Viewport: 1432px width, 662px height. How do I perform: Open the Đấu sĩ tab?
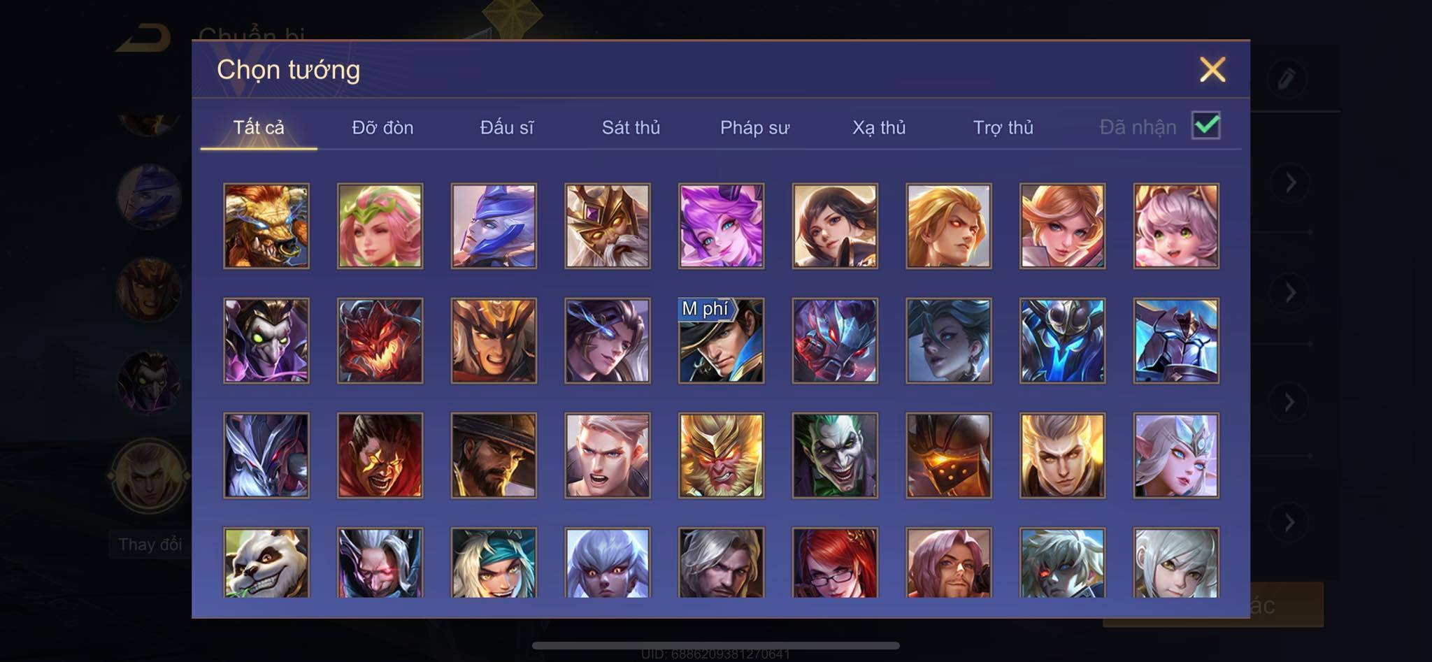coord(507,127)
